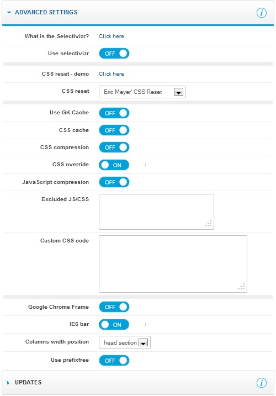Focus the Excluded JS/CSS text area
This screenshot has width=276, height=396.
tap(156, 212)
